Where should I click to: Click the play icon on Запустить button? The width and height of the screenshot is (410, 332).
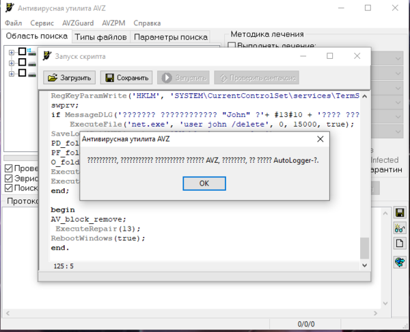pos(167,78)
